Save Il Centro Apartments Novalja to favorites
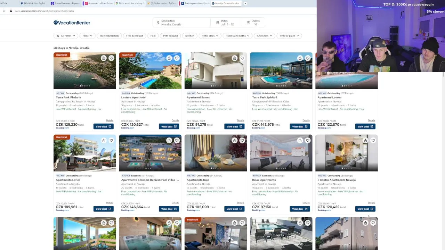 pos(373,140)
